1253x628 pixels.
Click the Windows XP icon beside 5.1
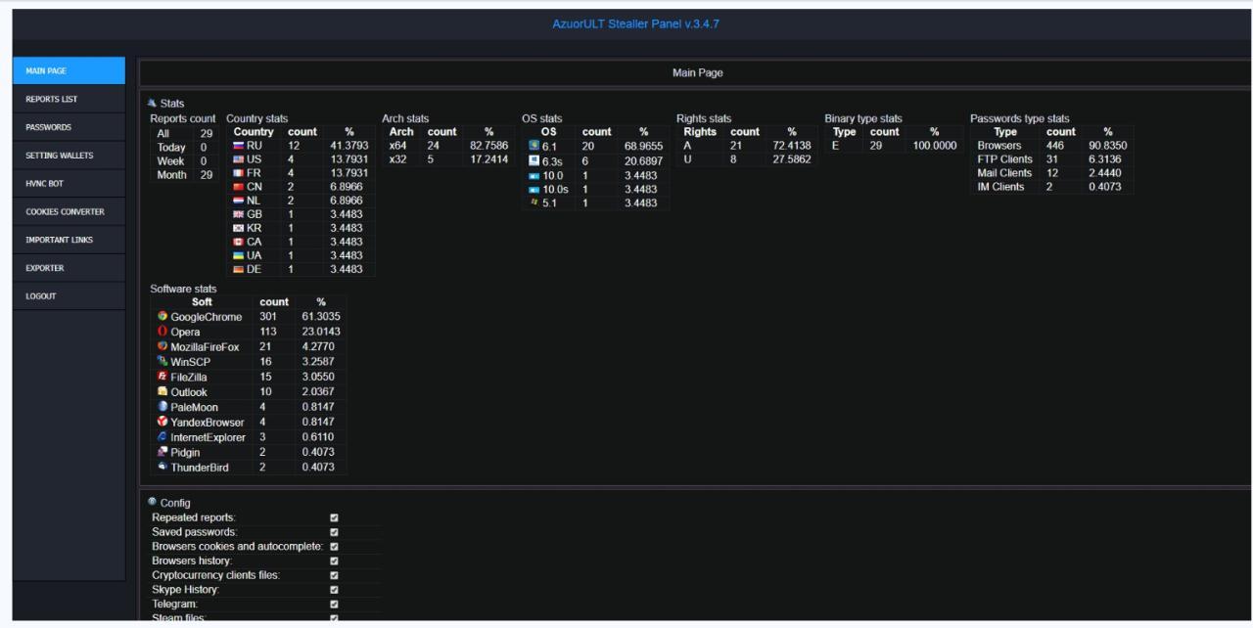pyautogui.click(x=533, y=202)
